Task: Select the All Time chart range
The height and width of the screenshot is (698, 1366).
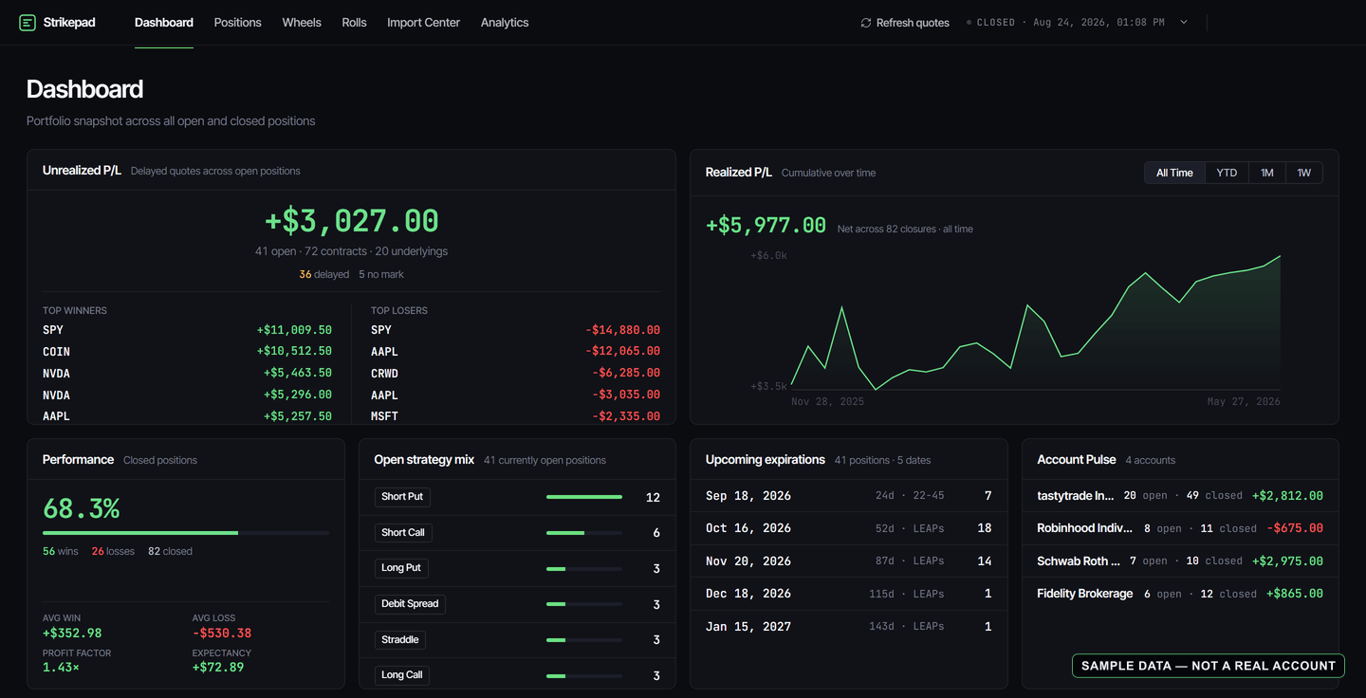Action: 1174,173
